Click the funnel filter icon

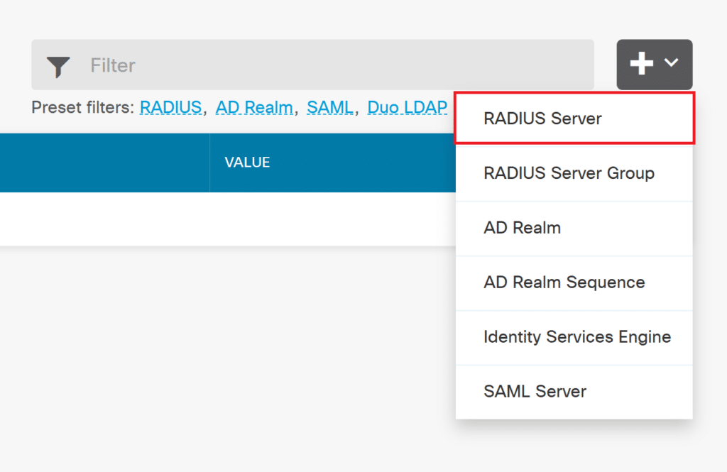coord(58,65)
